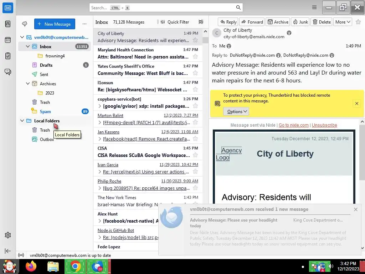The height and width of the screenshot is (274, 365).
Task: Toggle the Quick Filter bar
Action: [175, 22]
